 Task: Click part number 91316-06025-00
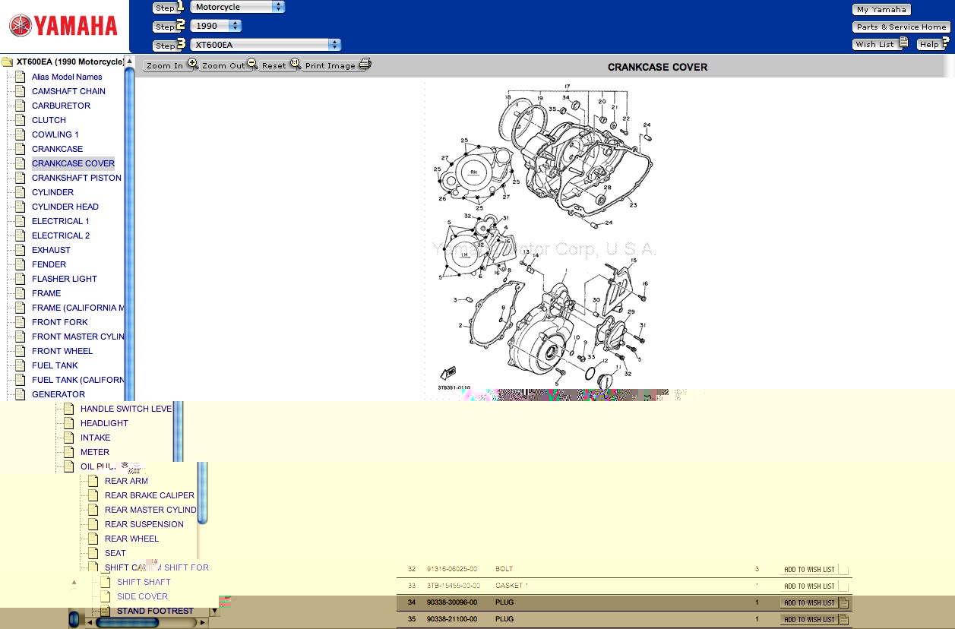point(452,570)
